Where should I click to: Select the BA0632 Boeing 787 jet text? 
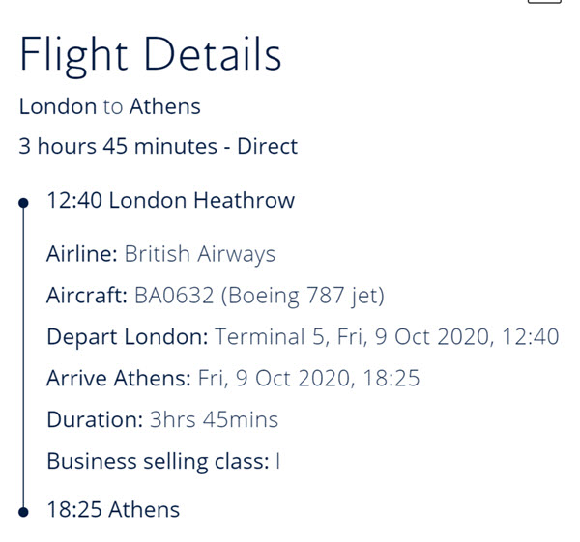pyautogui.click(x=259, y=296)
